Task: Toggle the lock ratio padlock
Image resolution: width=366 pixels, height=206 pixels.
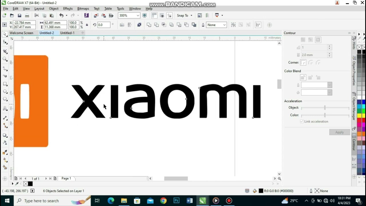Action: pos(87,25)
